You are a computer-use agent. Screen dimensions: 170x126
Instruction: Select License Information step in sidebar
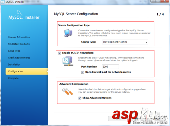click(19, 37)
